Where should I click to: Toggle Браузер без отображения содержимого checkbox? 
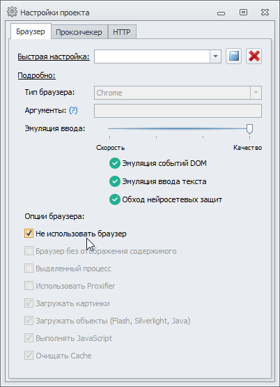[29, 251]
